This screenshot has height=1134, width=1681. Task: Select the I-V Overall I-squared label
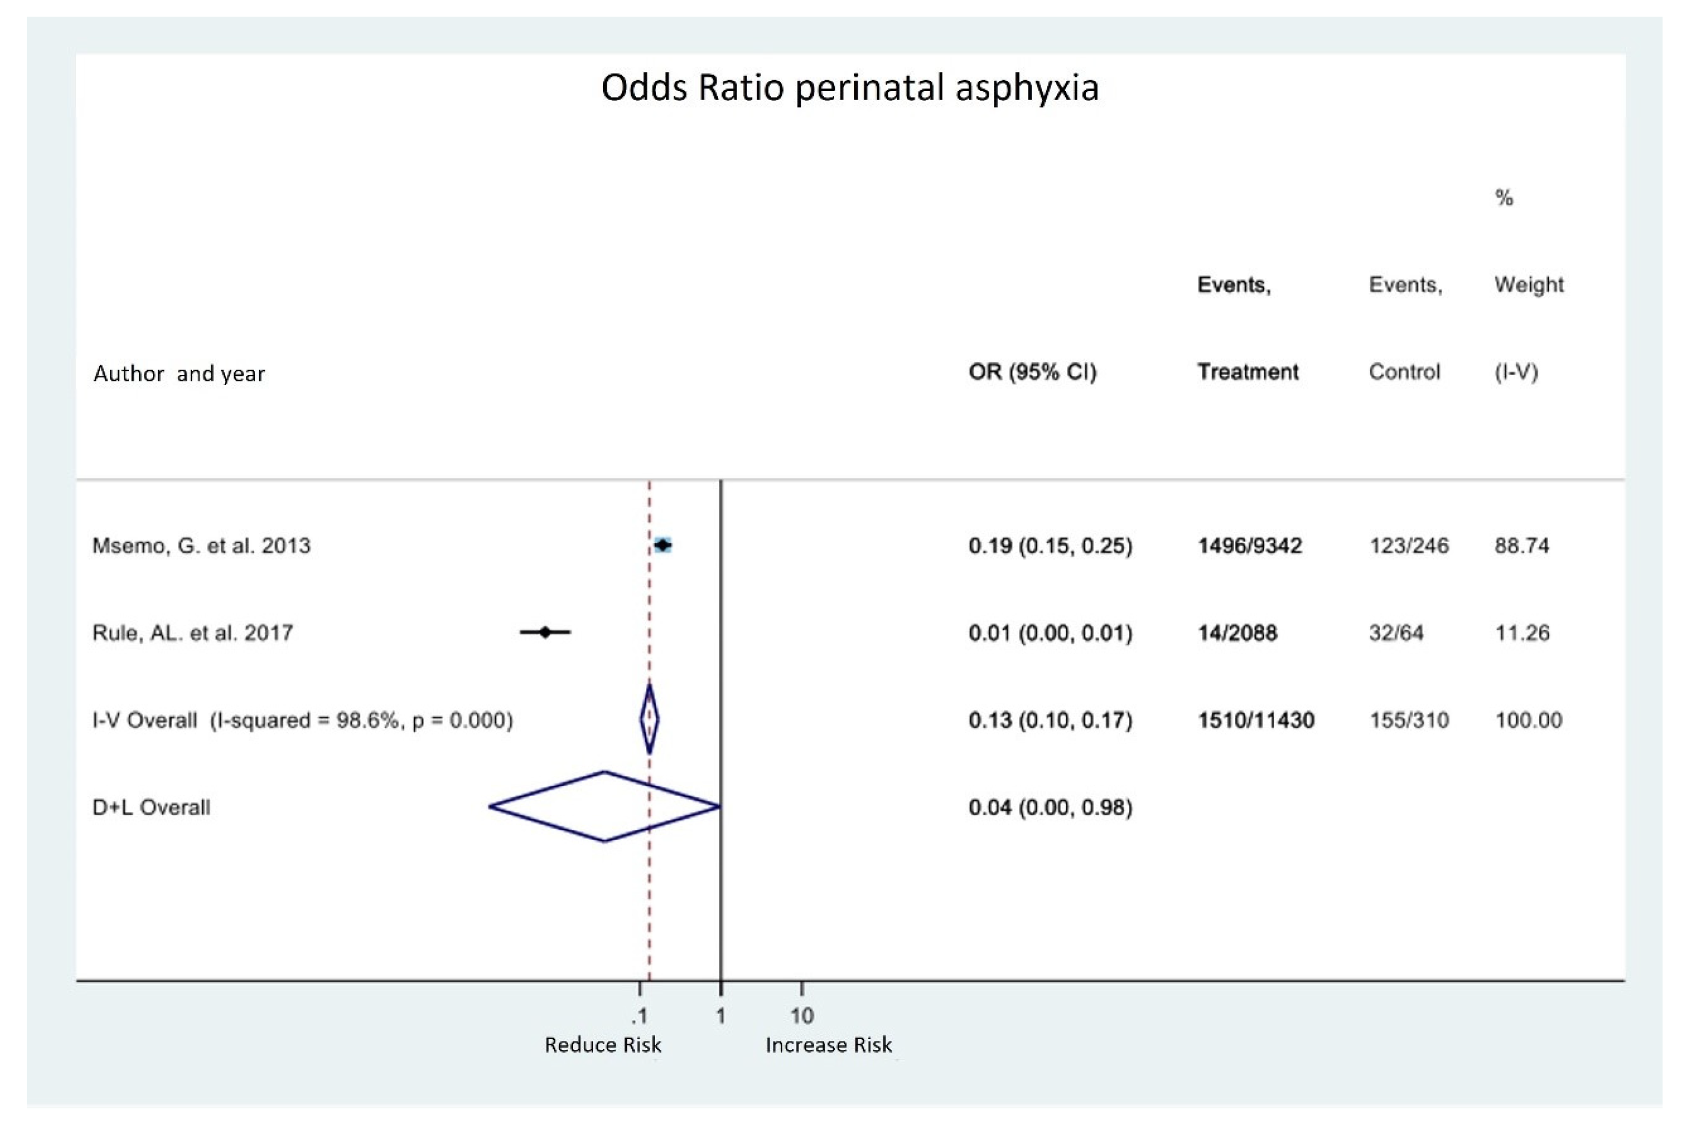coord(302,721)
